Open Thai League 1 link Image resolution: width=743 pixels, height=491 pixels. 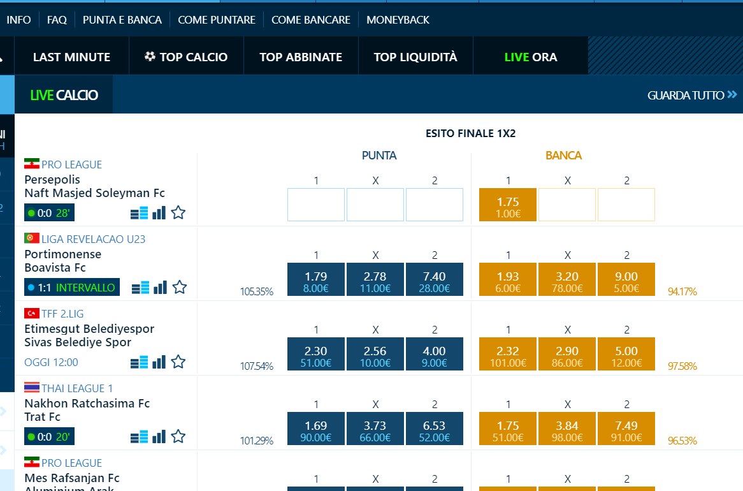(77, 388)
